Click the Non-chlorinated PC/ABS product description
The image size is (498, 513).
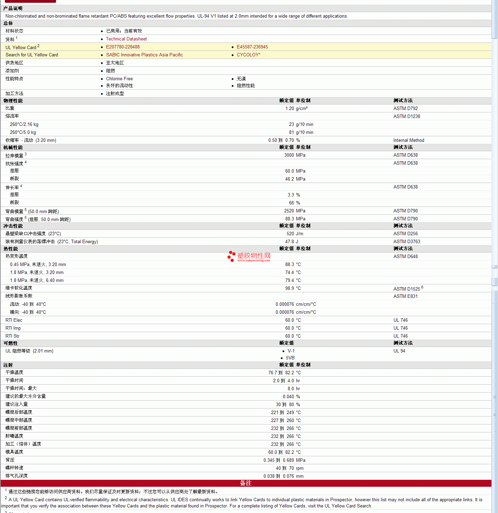click(177, 16)
